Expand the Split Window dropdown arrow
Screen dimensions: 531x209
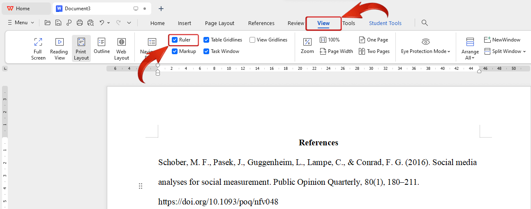click(x=524, y=52)
